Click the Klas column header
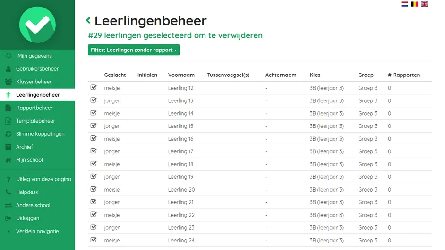Screen dimensions: 445x250 [315, 75]
